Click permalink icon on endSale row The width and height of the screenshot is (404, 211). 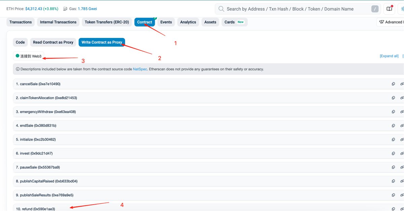402,126
